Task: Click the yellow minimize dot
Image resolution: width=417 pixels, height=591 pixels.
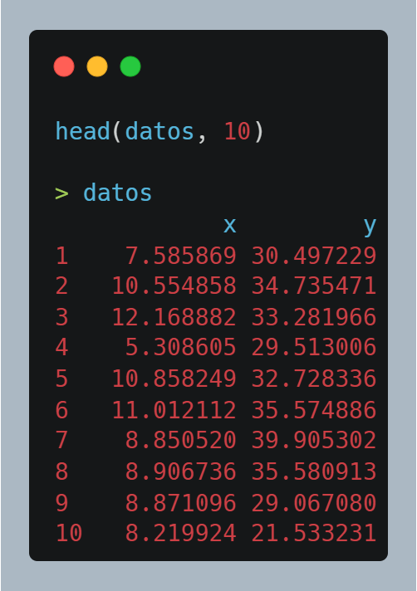Action: [97, 66]
